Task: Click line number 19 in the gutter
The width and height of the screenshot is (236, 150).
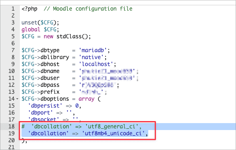Action: tap(11, 134)
